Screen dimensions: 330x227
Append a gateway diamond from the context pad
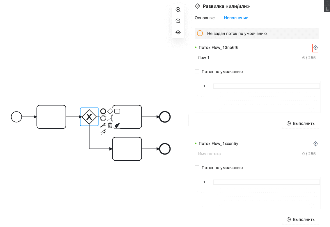click(110, 111)
